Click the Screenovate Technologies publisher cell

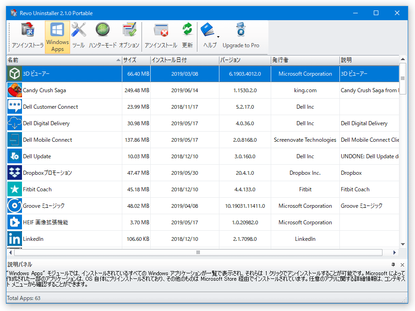pyautogui.click(x=305, y=140)
